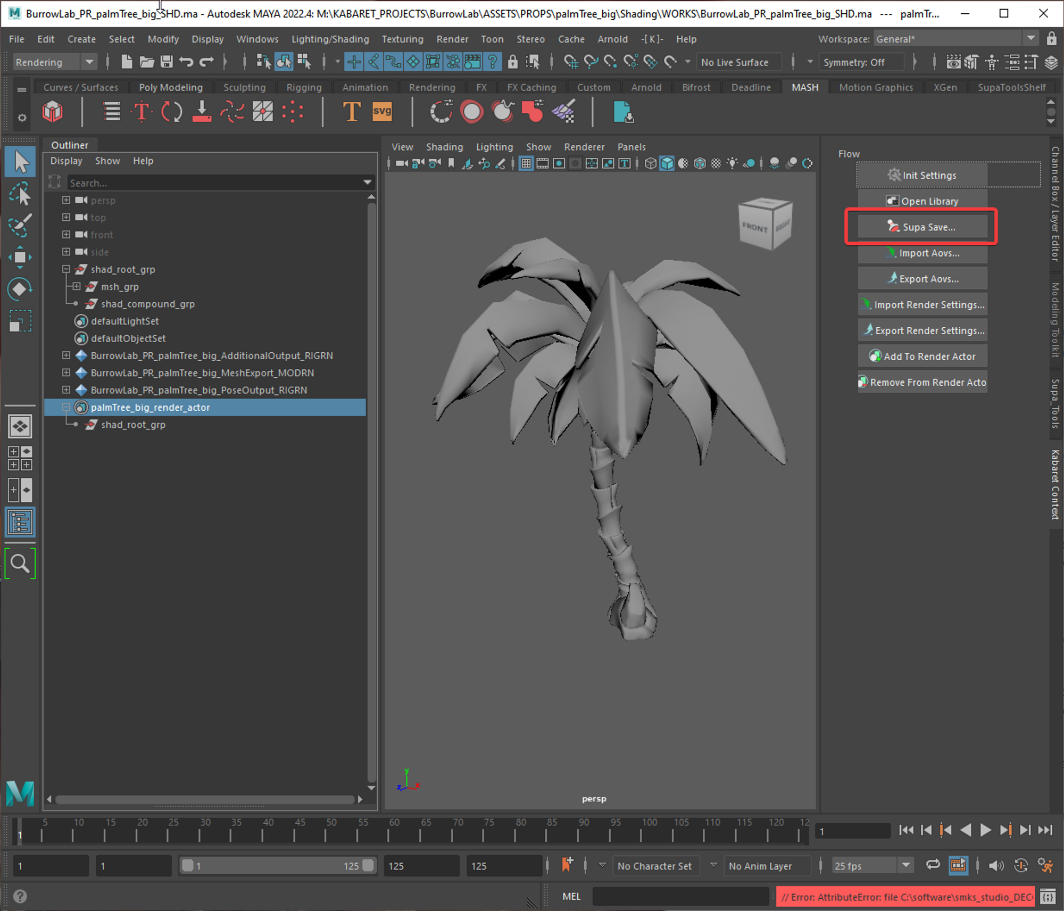This screenshot has width=1064, height=911.
Task: Click the MEL command line input
Action: (x=680, y=897)
